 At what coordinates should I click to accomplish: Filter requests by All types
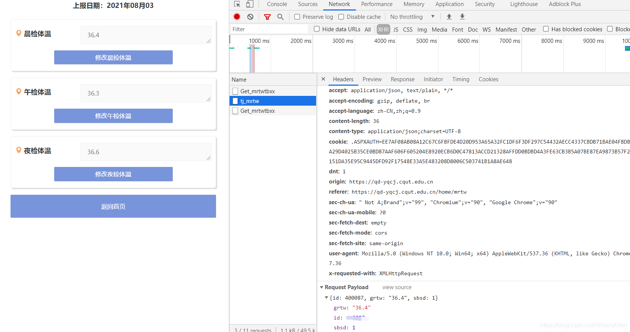(x=368, y=29)
